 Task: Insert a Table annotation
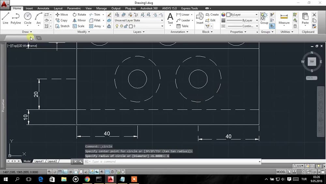[x=182, y=26]
